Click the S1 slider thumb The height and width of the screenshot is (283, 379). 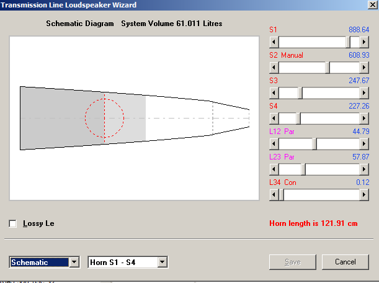pos(348,42)
